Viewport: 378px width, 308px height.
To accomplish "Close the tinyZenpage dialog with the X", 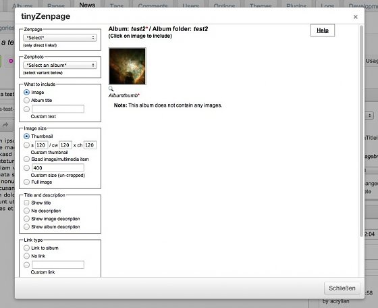I will tap(355, 17).
